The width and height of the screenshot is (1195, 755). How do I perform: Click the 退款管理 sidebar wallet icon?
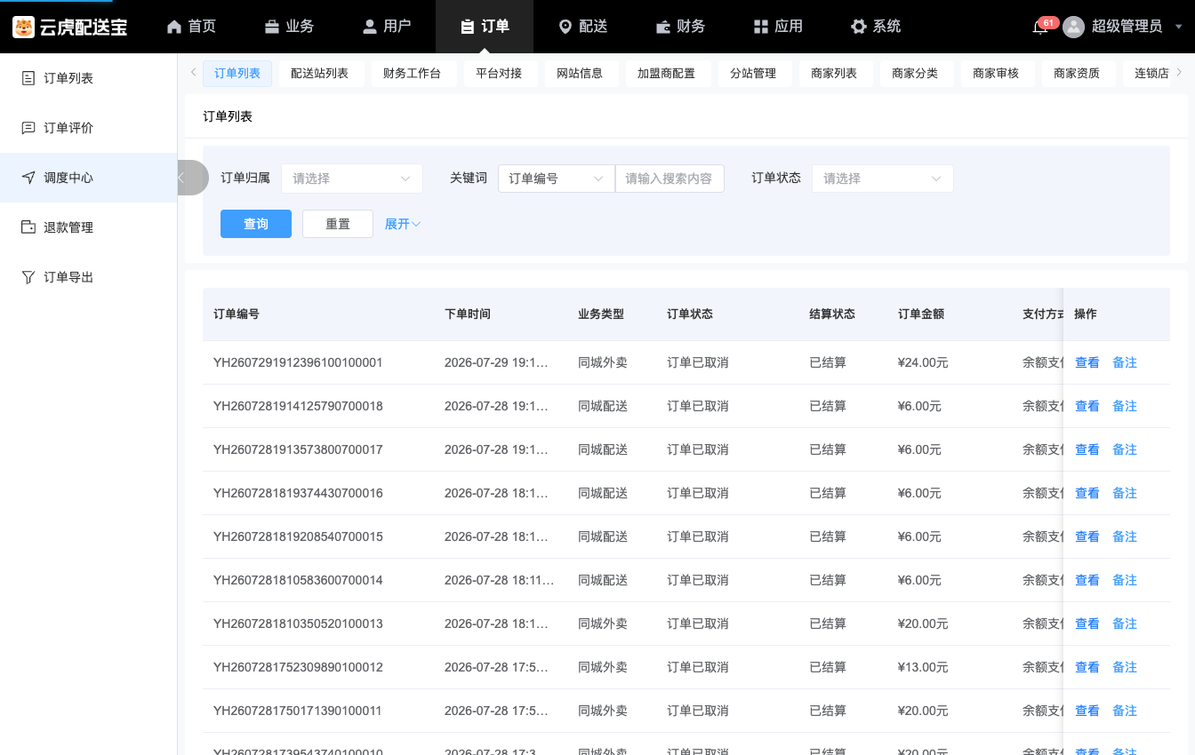tap(28, 227)
